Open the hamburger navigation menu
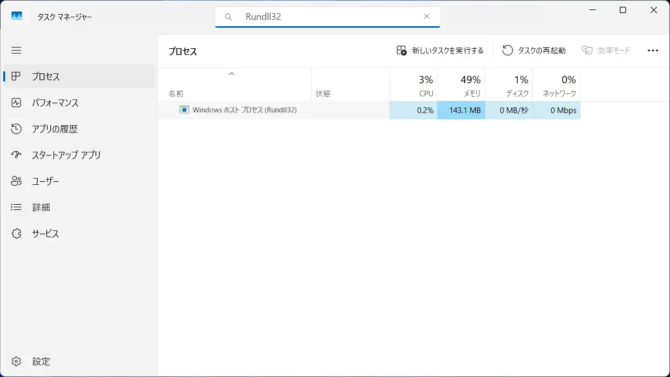This screenshot has width=670, height=377. [x=16, y=50]
